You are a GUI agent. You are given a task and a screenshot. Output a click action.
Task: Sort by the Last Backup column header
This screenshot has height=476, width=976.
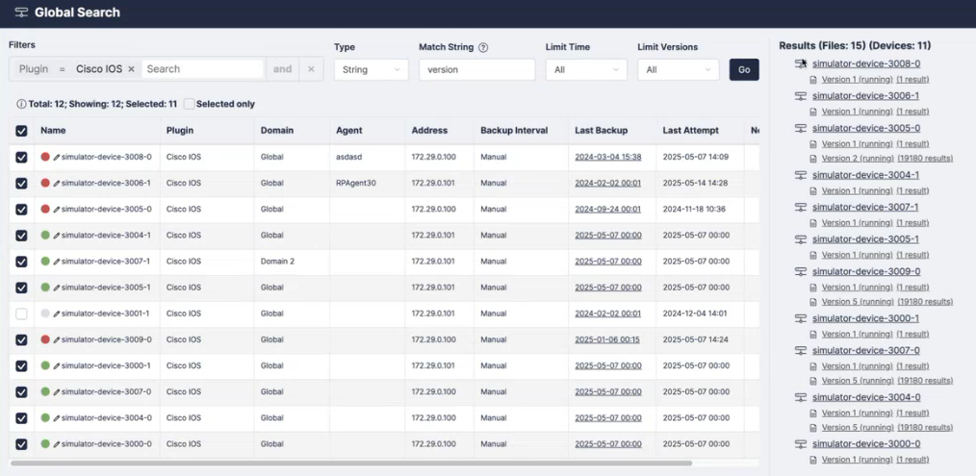pyautogui.click(x=601, y=131)
